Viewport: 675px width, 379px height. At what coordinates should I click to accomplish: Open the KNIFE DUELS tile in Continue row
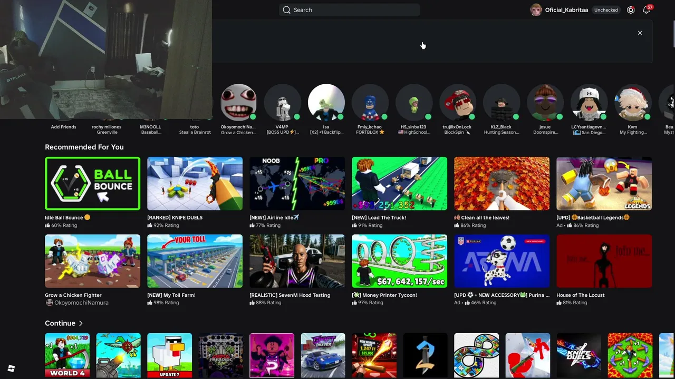(579, 355)
